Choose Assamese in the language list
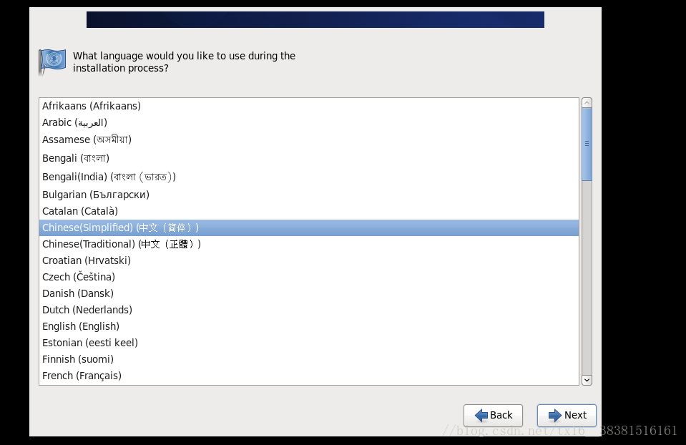The image size is (686, 445). [309, 140]
